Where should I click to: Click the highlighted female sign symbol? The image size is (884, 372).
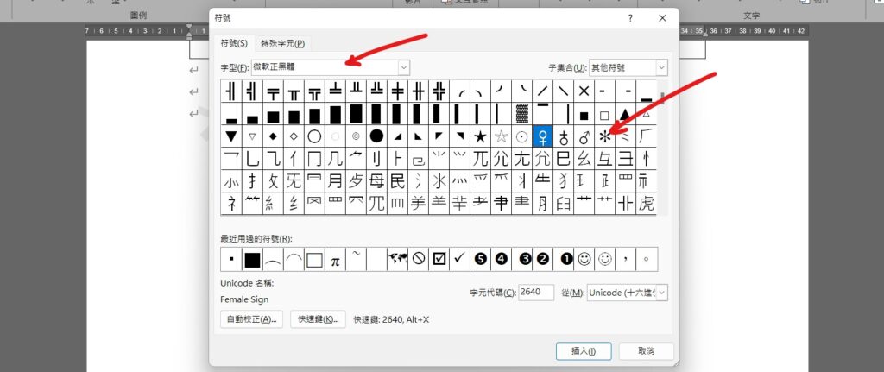(x=543, y=136)
